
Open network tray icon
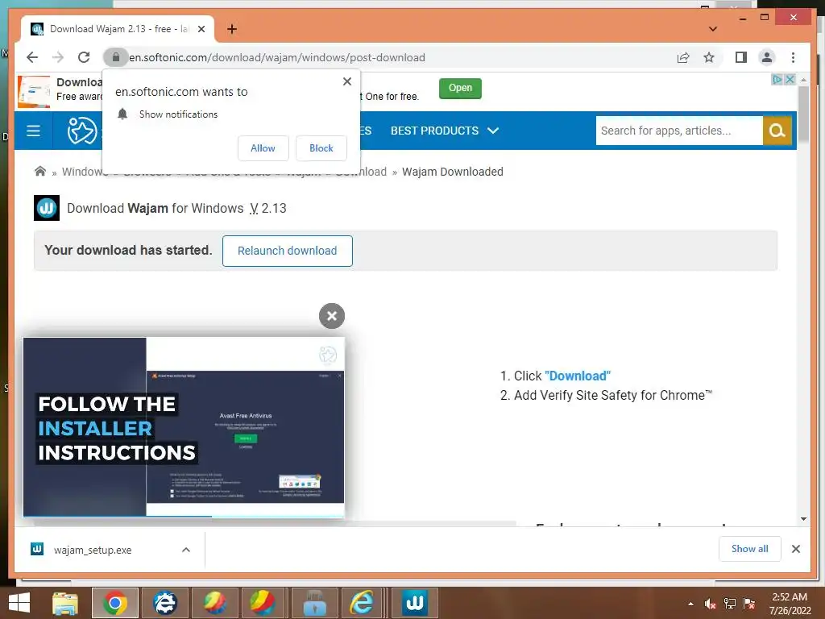point(730,604)
